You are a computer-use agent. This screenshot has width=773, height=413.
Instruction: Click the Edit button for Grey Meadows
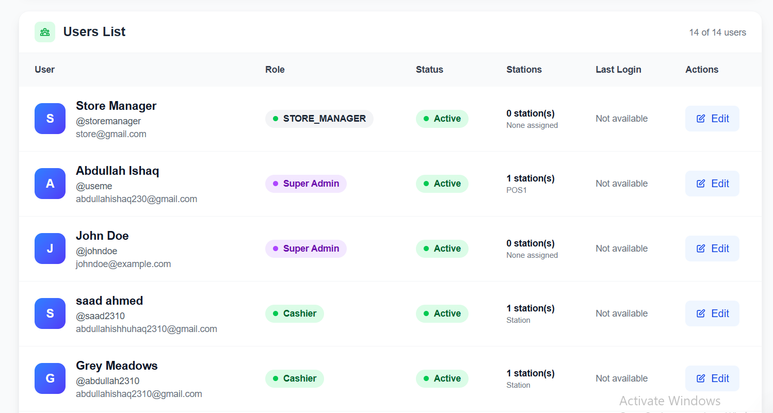[712, 378]
